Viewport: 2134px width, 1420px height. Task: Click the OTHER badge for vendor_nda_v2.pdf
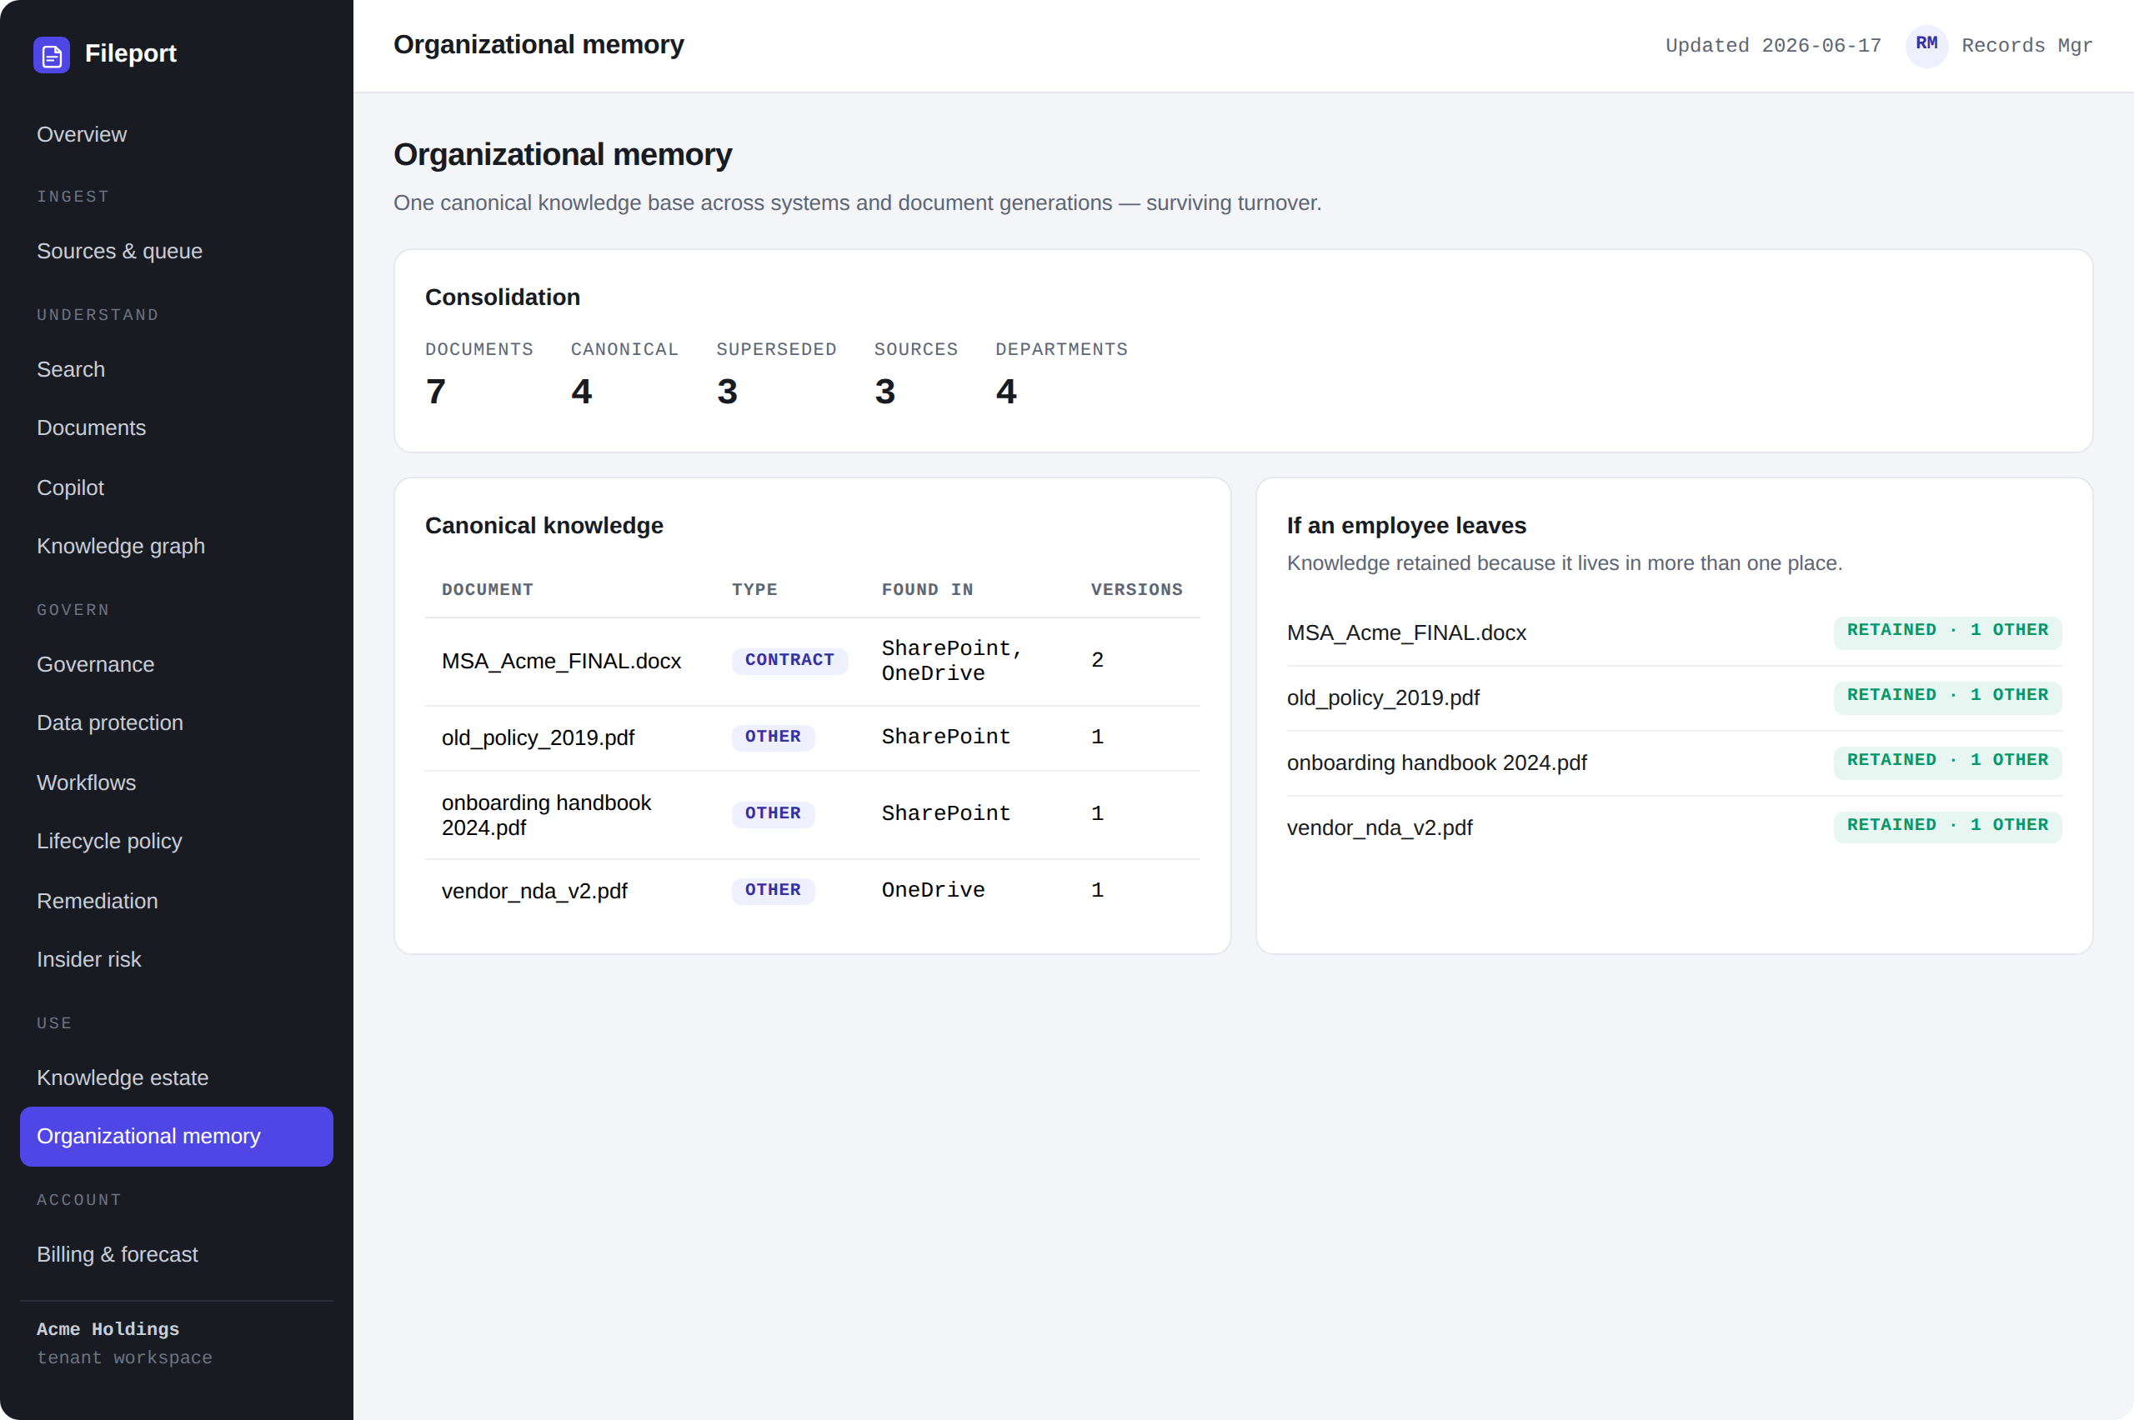774,890
